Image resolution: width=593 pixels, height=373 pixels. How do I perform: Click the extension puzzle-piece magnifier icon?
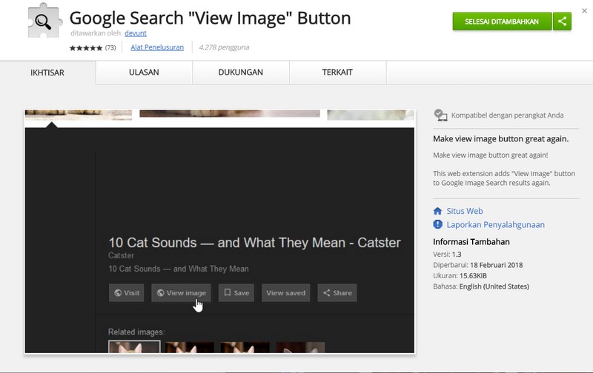(x=44, y=21)
